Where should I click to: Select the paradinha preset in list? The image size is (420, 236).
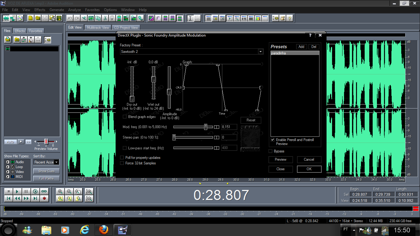click(295, 53)
